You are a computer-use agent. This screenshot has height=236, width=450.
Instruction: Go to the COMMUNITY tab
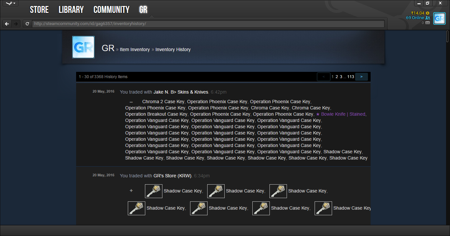click(x=111, y=10)
